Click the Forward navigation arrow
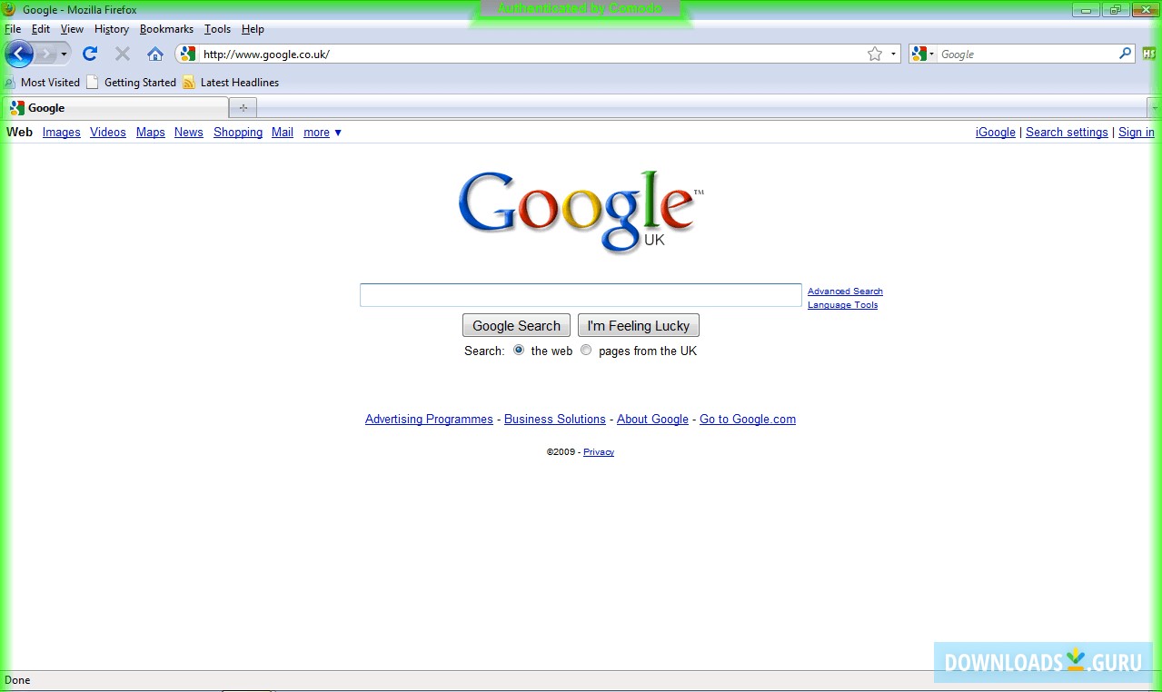 pyautogui.click(x=45, y=54)
